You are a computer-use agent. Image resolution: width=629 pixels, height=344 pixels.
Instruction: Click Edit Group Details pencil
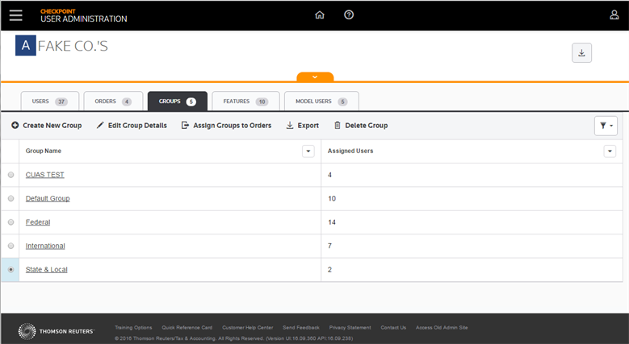132,126
